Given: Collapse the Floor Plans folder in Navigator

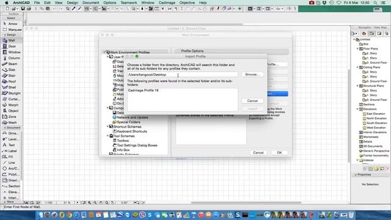Looking at the screenshot, I should [x=357, y=49].
